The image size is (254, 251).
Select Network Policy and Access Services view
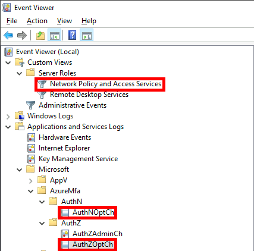105,84
